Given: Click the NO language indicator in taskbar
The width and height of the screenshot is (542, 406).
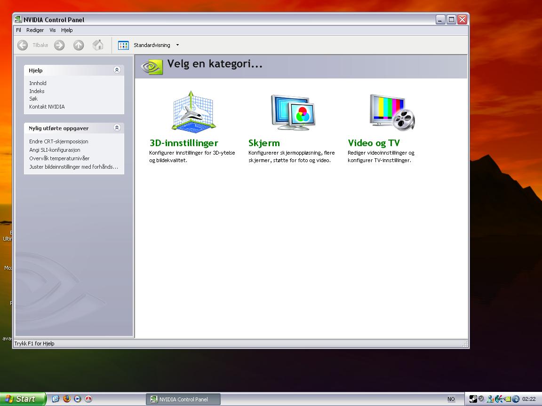Looking at the screenshot, I should pos(451,399).
